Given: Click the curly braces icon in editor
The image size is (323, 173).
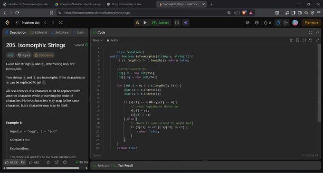Looking at the screenshot, I should 304,40.
